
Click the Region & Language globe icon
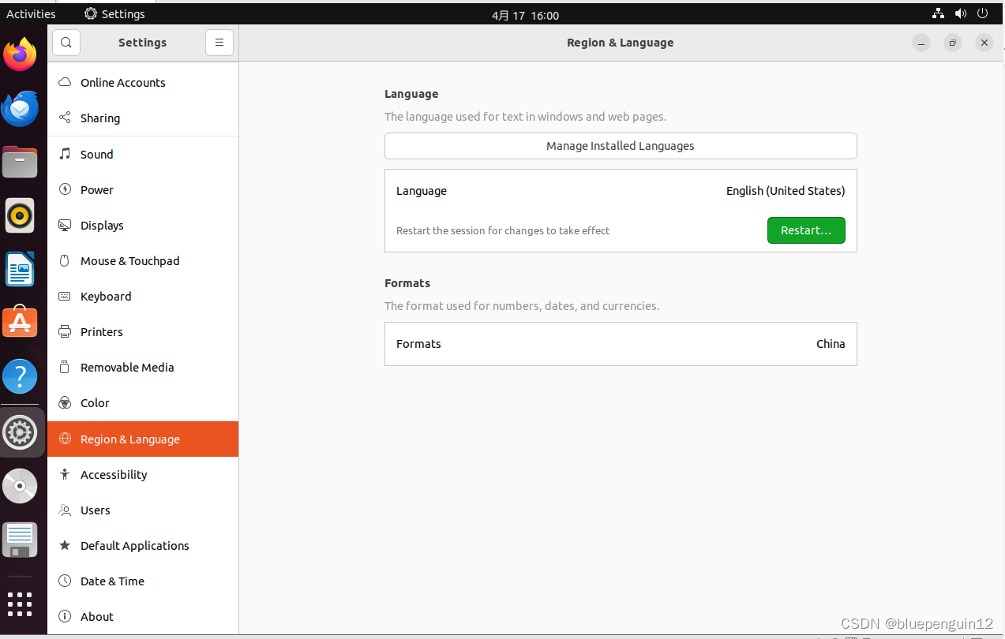[65, 439]
